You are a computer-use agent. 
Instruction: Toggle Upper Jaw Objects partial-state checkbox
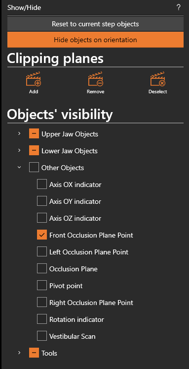coord(34,134)
